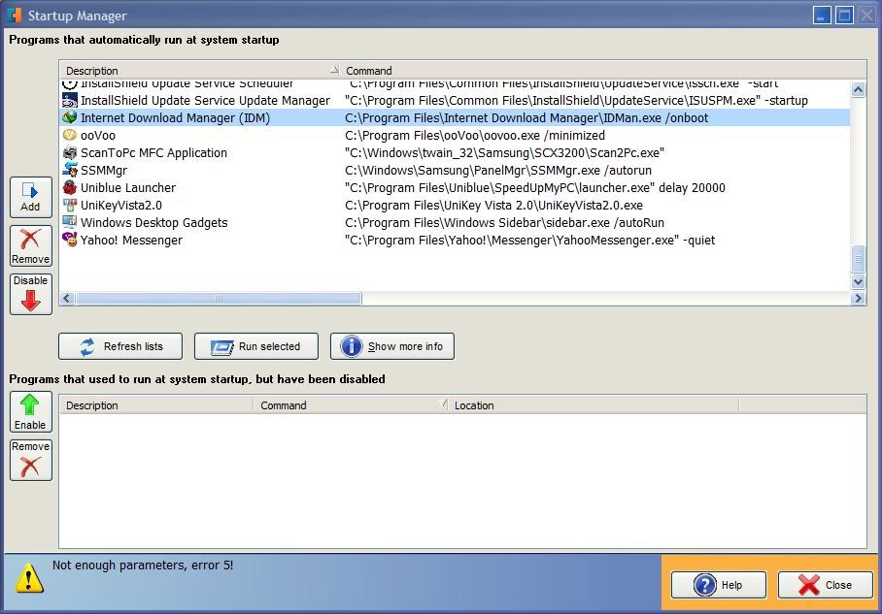This screenshot has height=614, width=882.
Task: Sort active list by Description column
Action: click(x=200, y=71)
